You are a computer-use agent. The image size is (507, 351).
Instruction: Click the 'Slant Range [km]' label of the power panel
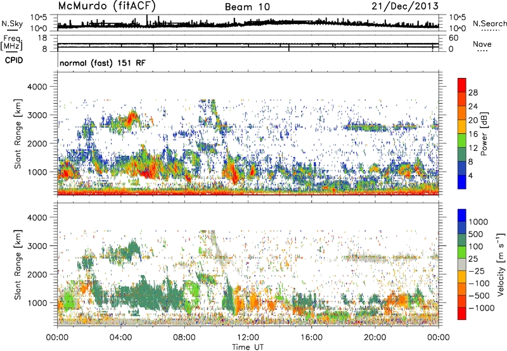click(x=18, y=134)
